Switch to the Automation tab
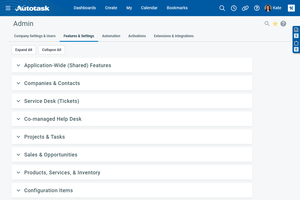Viewport: 300px width, 200px height. (111, 36)
